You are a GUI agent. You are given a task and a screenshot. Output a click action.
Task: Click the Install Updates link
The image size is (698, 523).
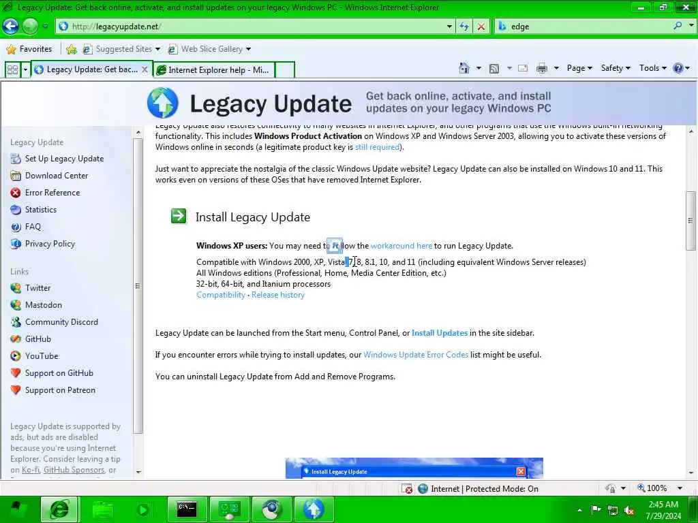point(440,332)
